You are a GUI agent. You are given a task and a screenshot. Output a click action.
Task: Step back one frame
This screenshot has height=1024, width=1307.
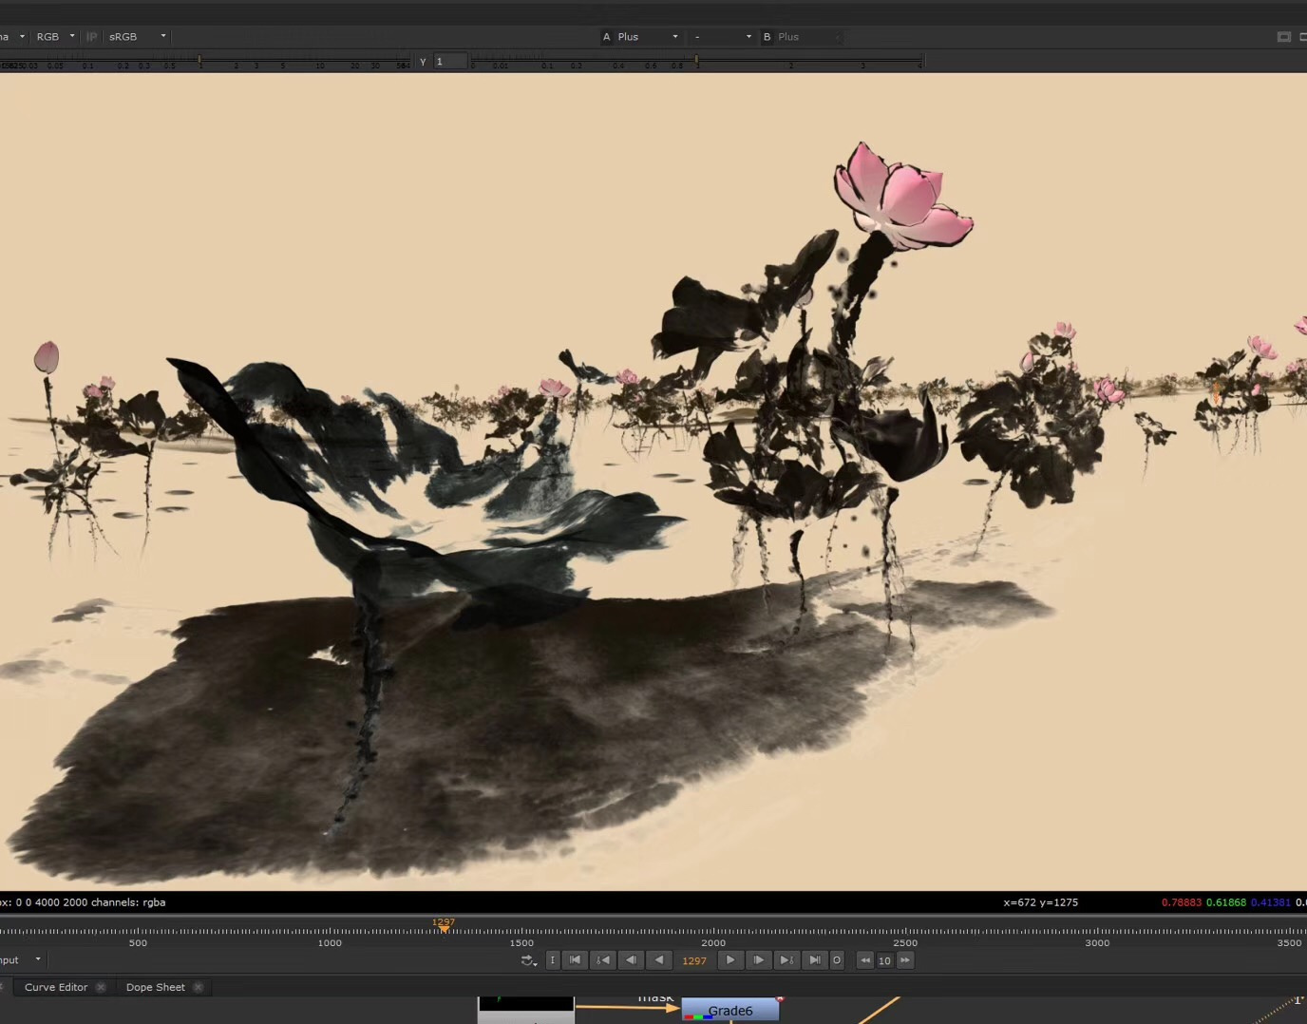tap(630, 960)
